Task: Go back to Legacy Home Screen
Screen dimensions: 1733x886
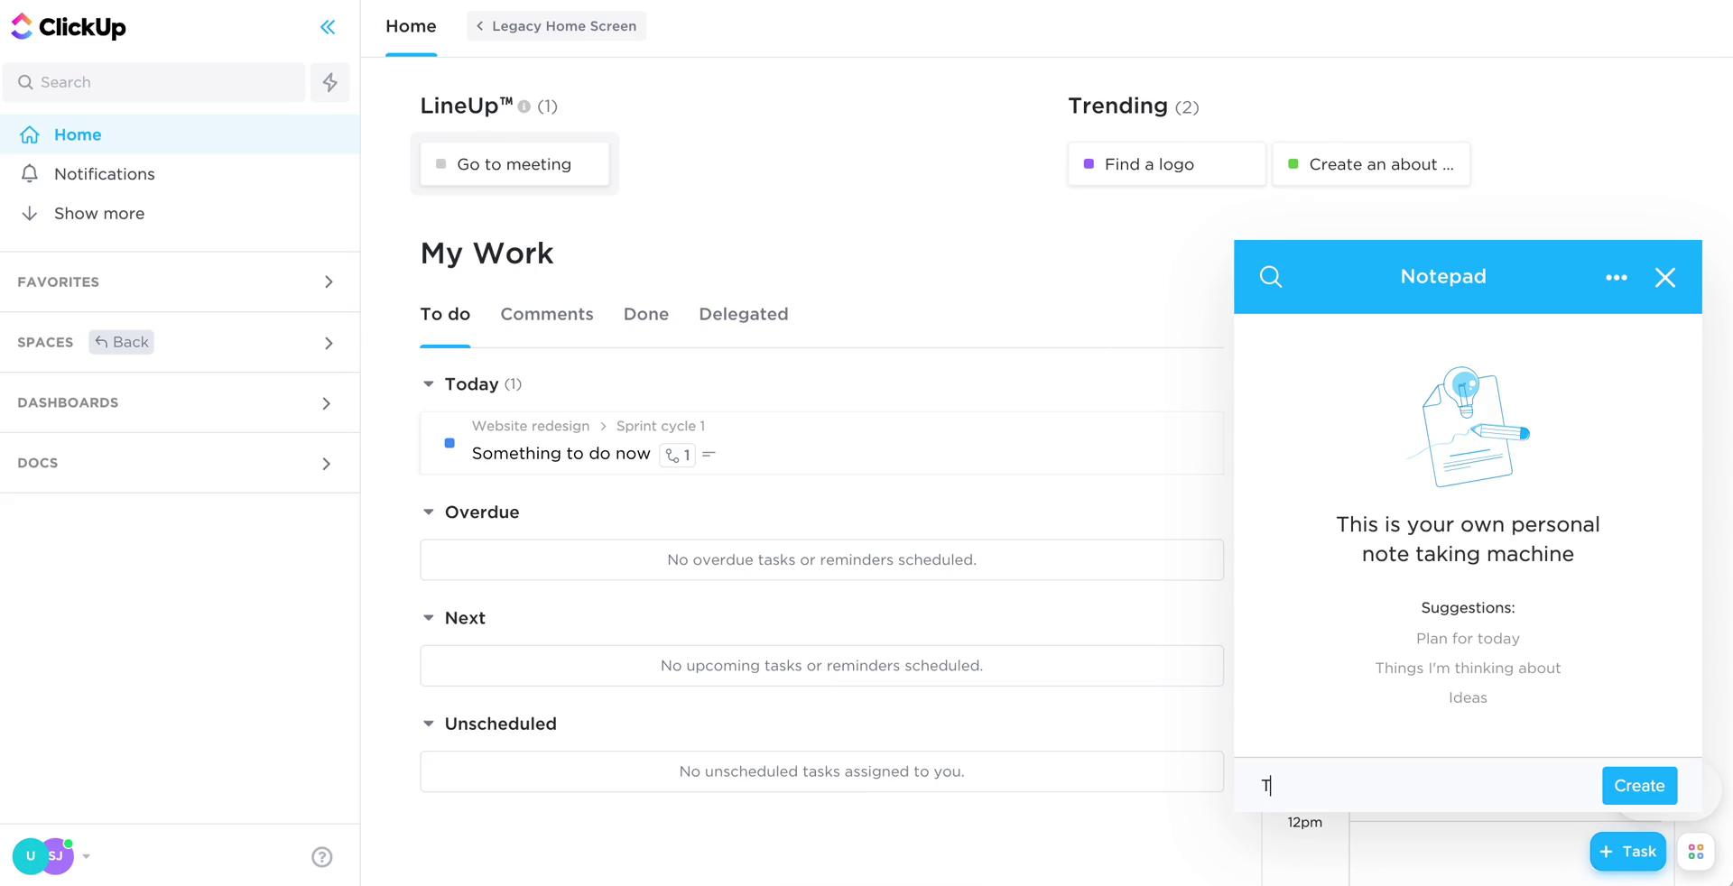Action: tap(556, 26)
